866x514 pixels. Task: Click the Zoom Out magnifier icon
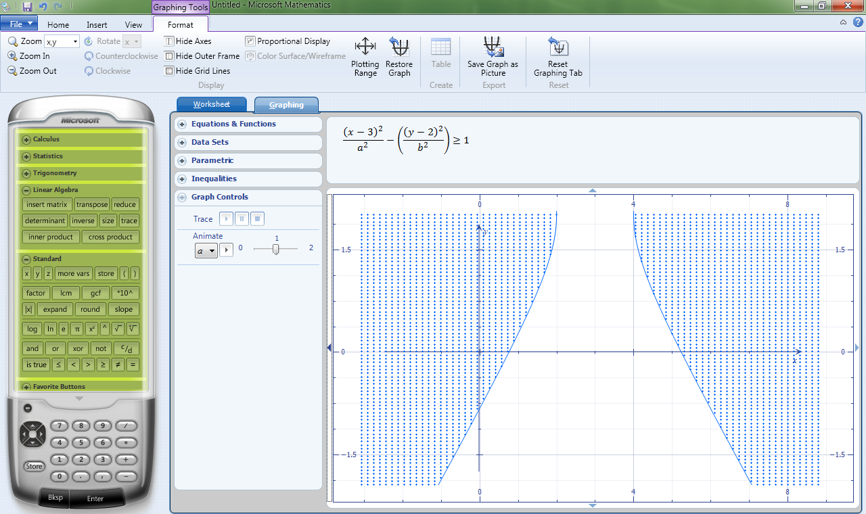tap(12, 71)
